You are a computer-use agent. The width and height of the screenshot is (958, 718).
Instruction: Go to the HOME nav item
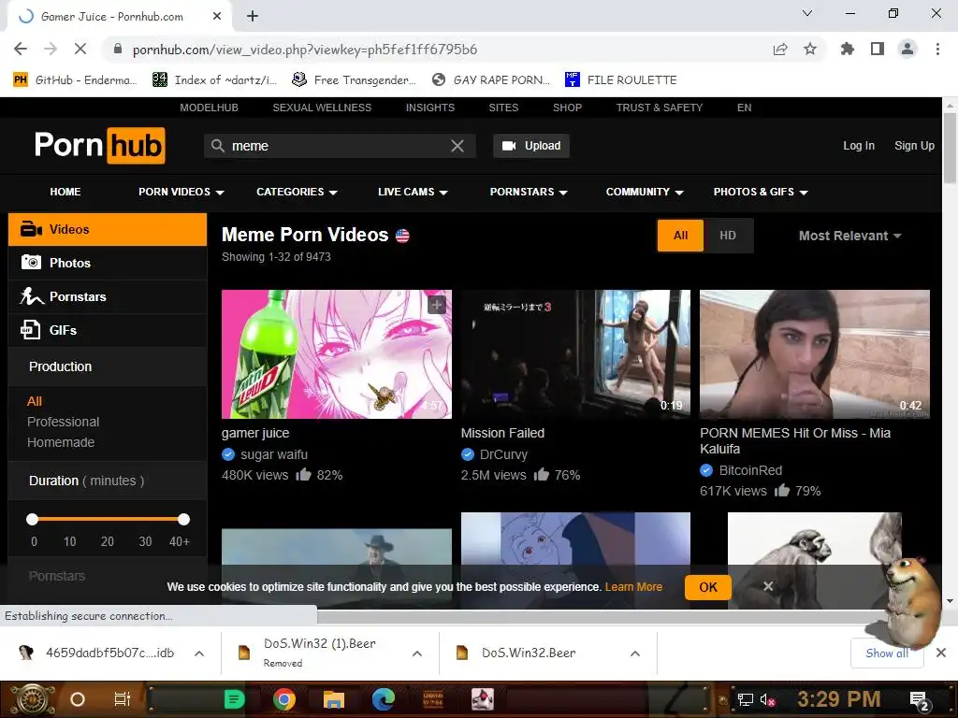pos(65,192)
